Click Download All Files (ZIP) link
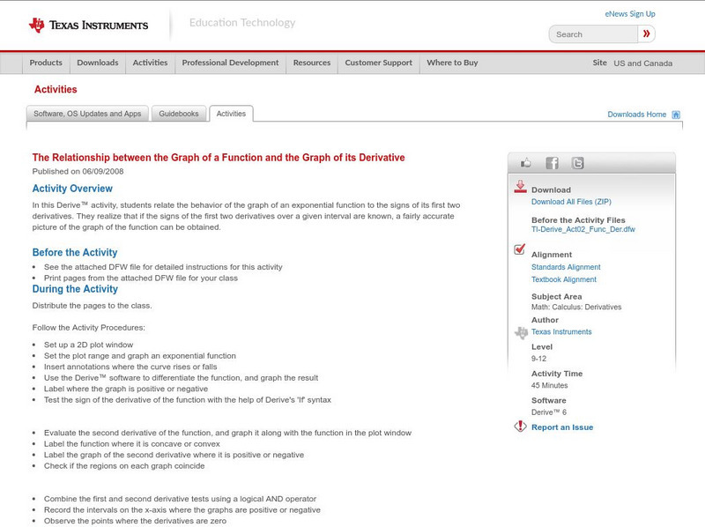Image resolution: width=705 pixels, height=527 pixels. pyautogui.click(x=571, y=202)
